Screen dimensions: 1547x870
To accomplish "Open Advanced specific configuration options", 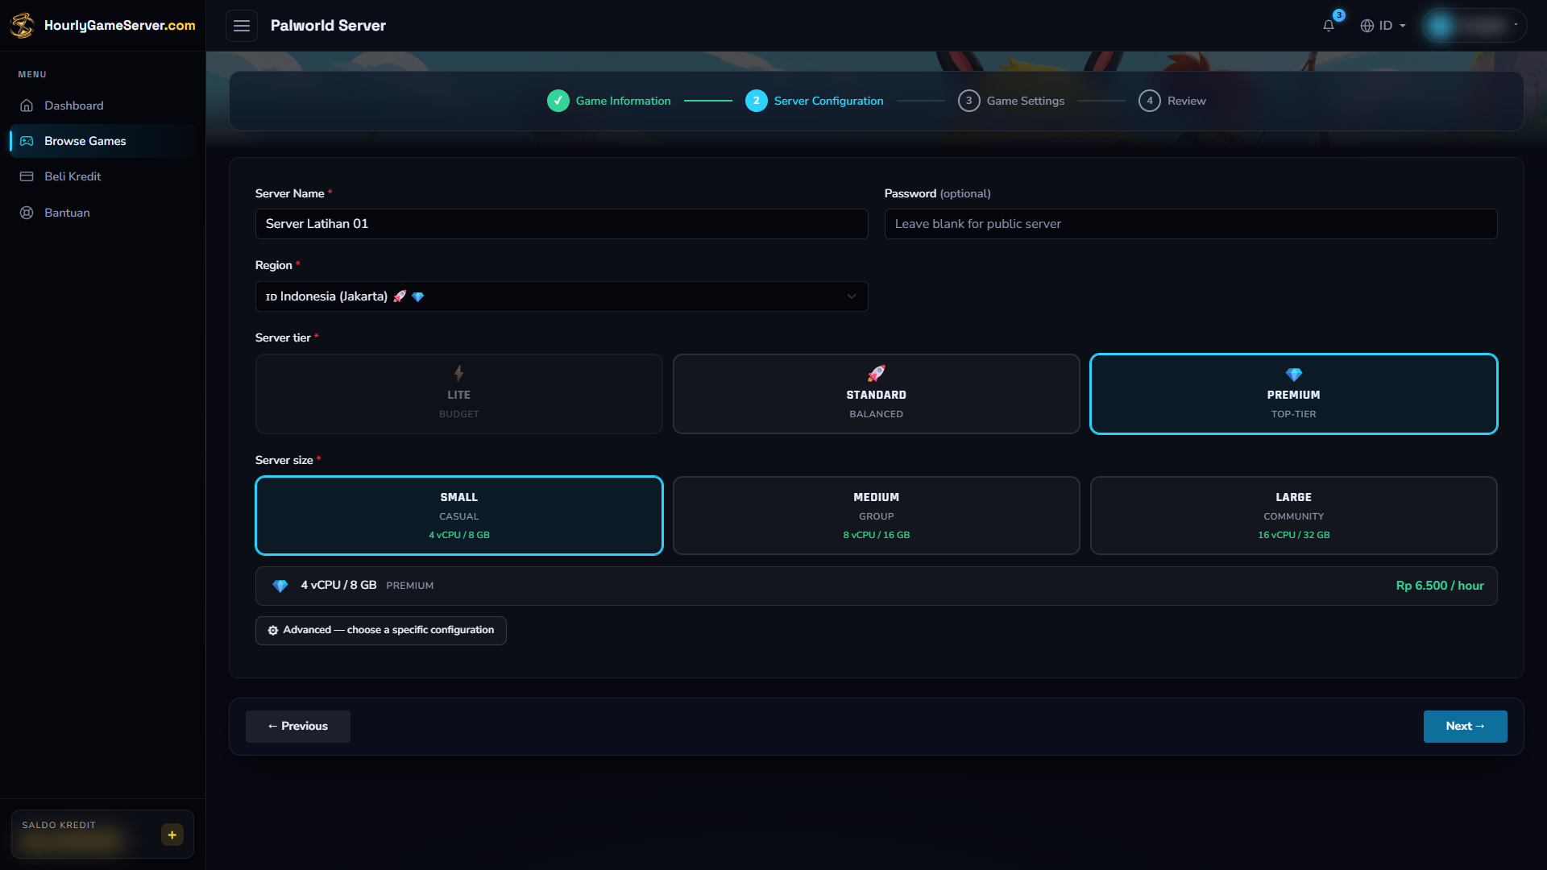I will click(x=381, y=631).
